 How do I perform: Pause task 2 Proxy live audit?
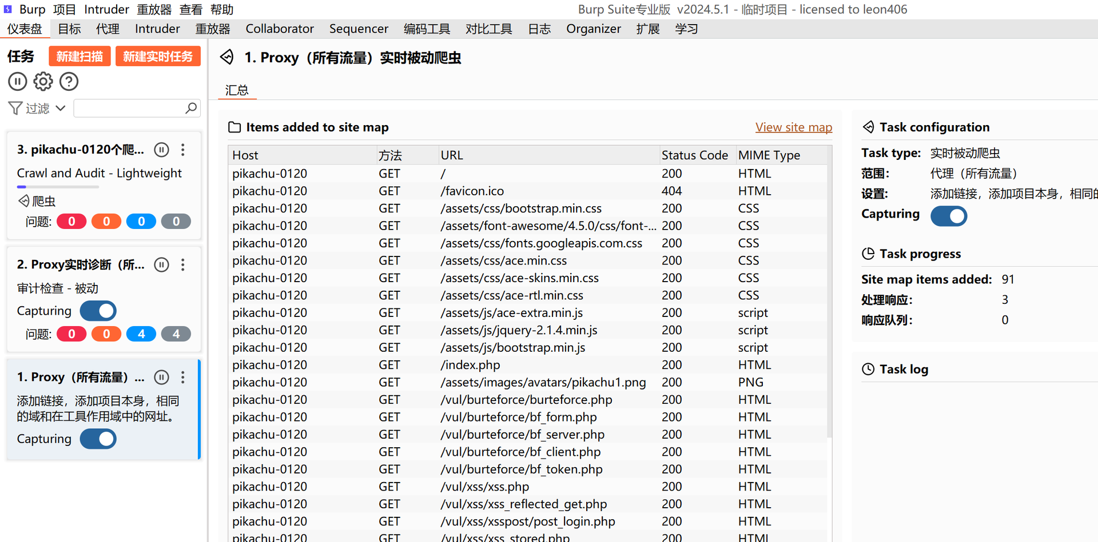click(162, 264)
